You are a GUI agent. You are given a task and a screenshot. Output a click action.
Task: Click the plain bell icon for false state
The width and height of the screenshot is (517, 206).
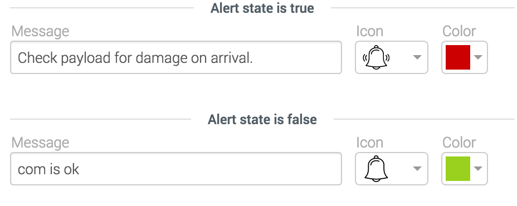click(x=376, y=169)
